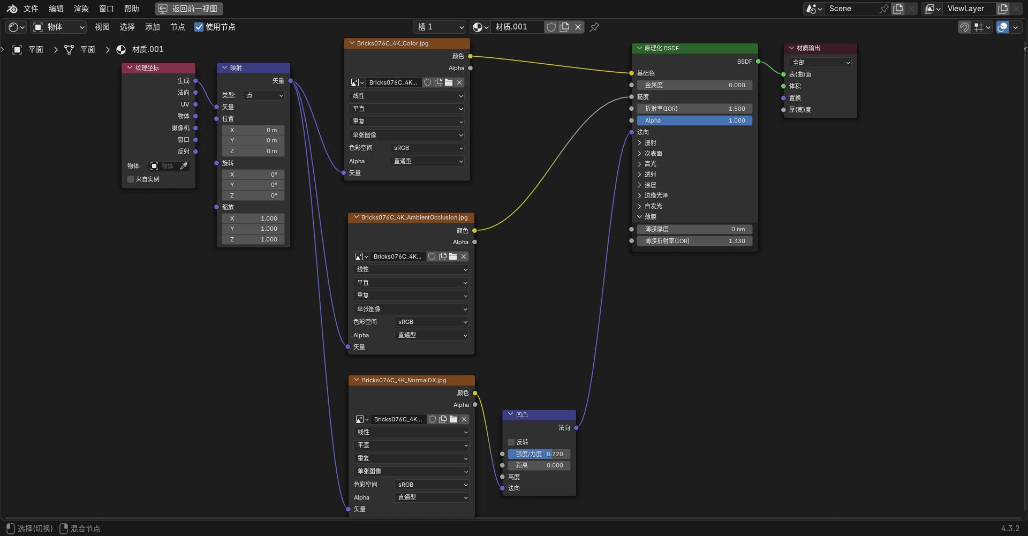Open 色彩空间 sRGB dropdown in Color.jpg node
This screenshot has height=536, width=1028.
tap(427, 148)
